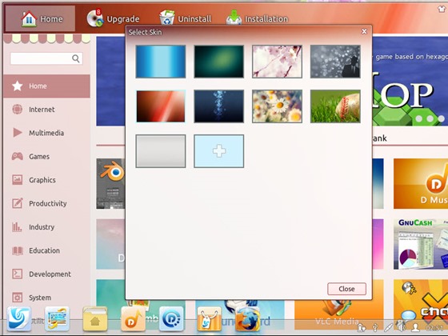448x336 pixels.
Task: Open the home folder file manager in dock
Action: pos(95,318)
